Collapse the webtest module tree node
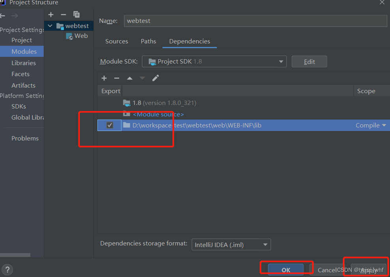The height and width of the screenshot is (277, 390). [x=50, y=26]
